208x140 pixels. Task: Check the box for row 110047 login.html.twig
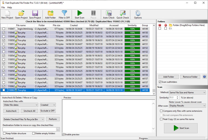pyautogui.click(x=4, y=29)
